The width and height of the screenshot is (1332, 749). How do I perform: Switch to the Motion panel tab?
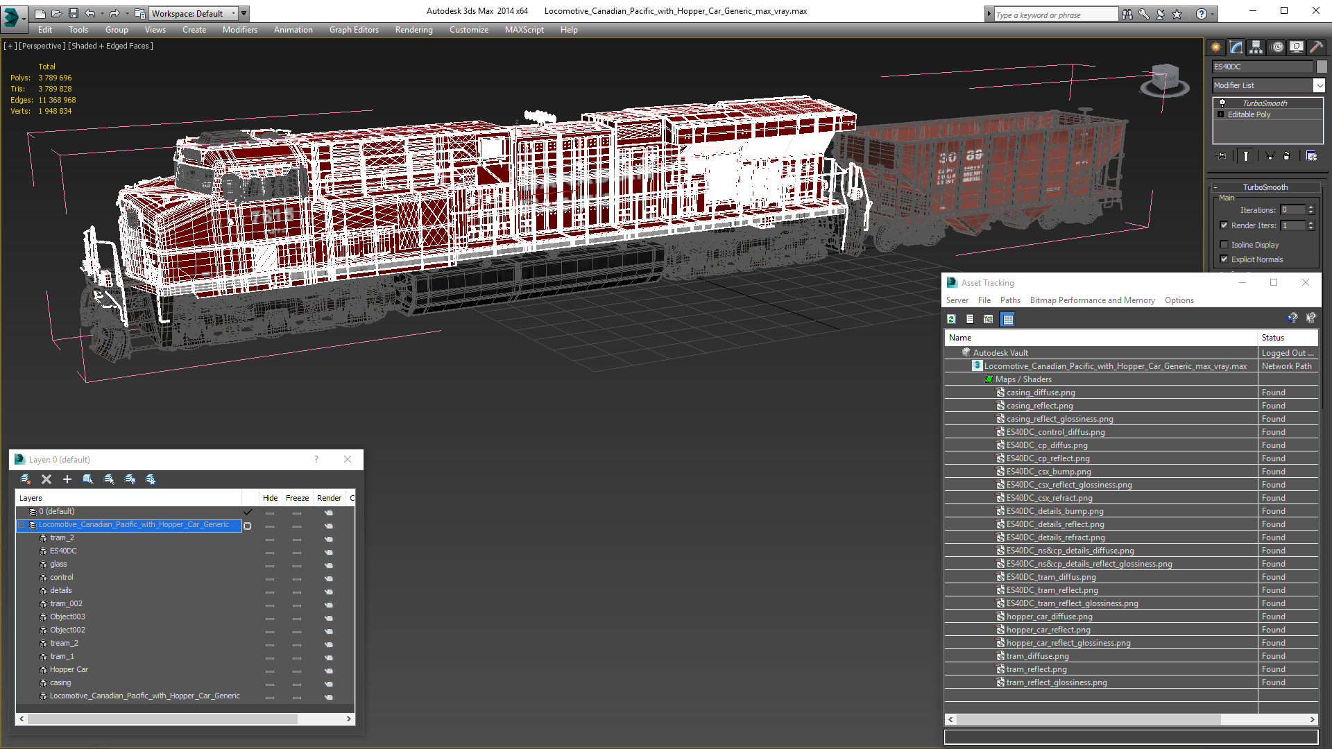coord(1277,47)
